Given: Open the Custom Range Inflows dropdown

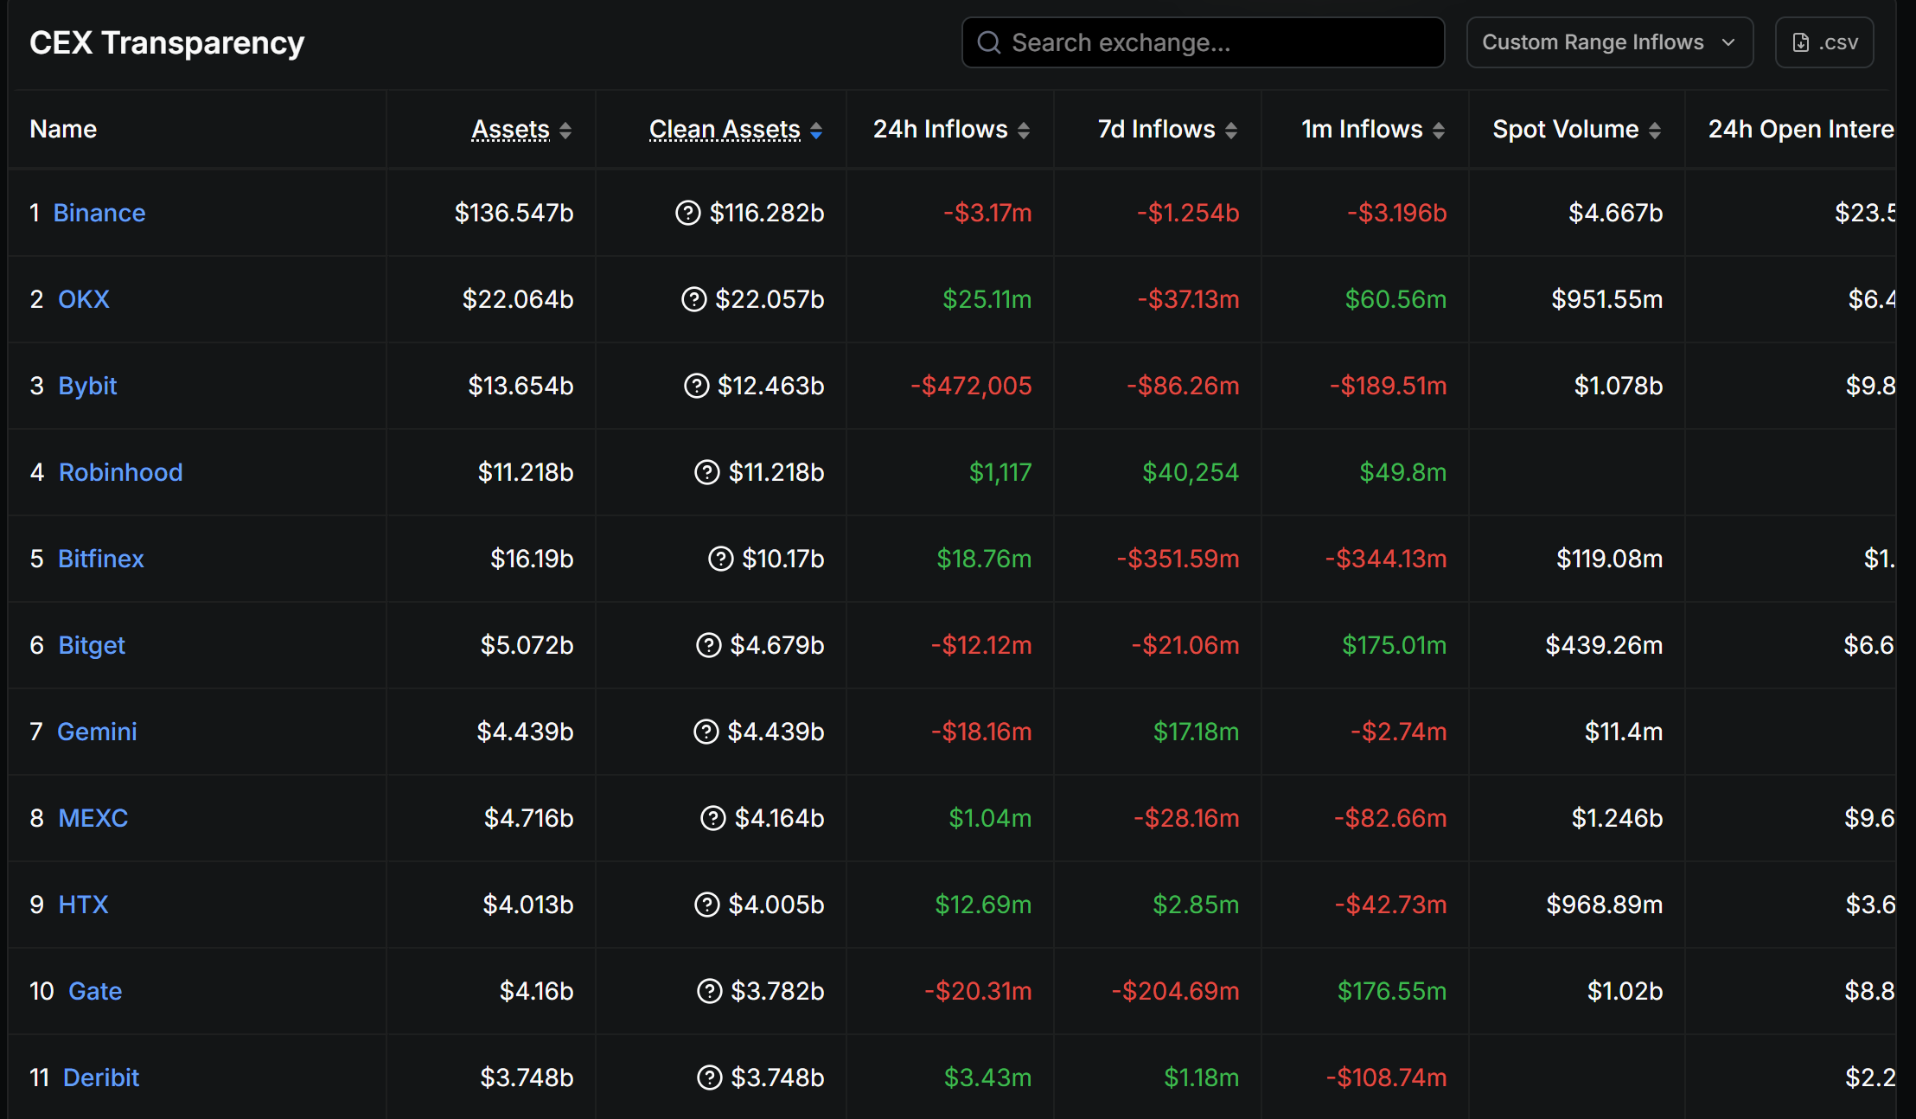Looking at the screenshot, I should point(1610,42).
